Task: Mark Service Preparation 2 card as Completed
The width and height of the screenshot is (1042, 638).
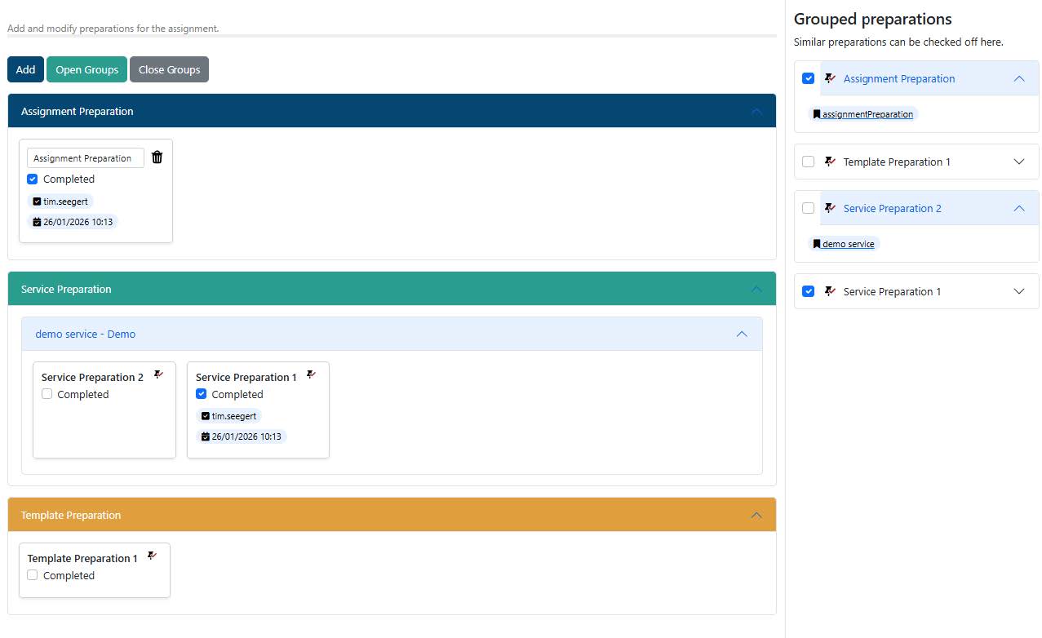Action: click(x=47, y=395)
